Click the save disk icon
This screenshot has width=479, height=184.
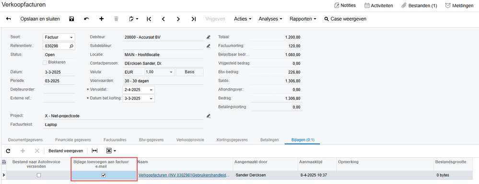71,19
